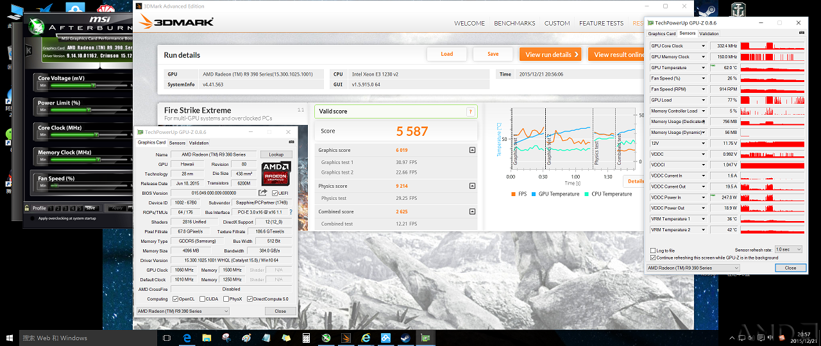Open the 3DMark taskbar icon
This screenshot has width=821, height=346.
coord(346,338)
